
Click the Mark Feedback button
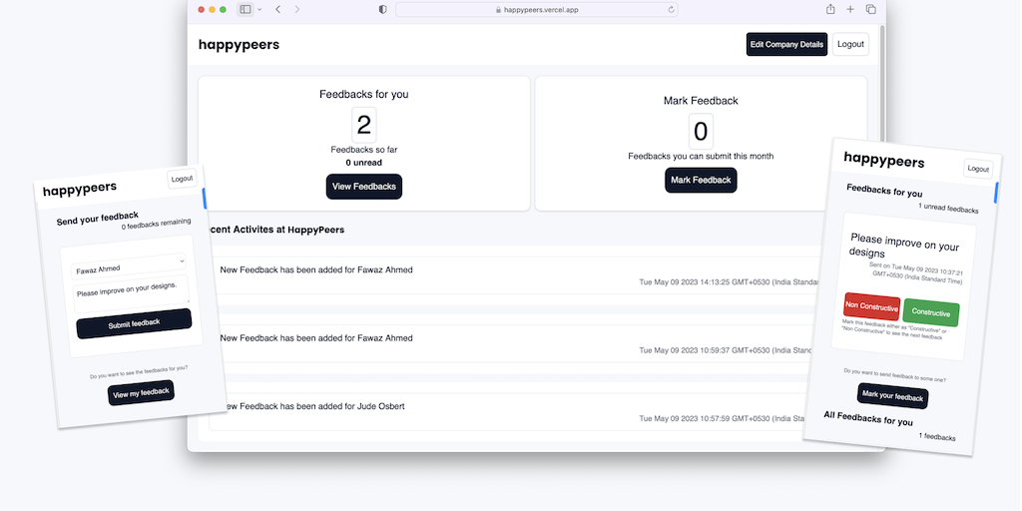pyautogui.click(x=701, y=180)
